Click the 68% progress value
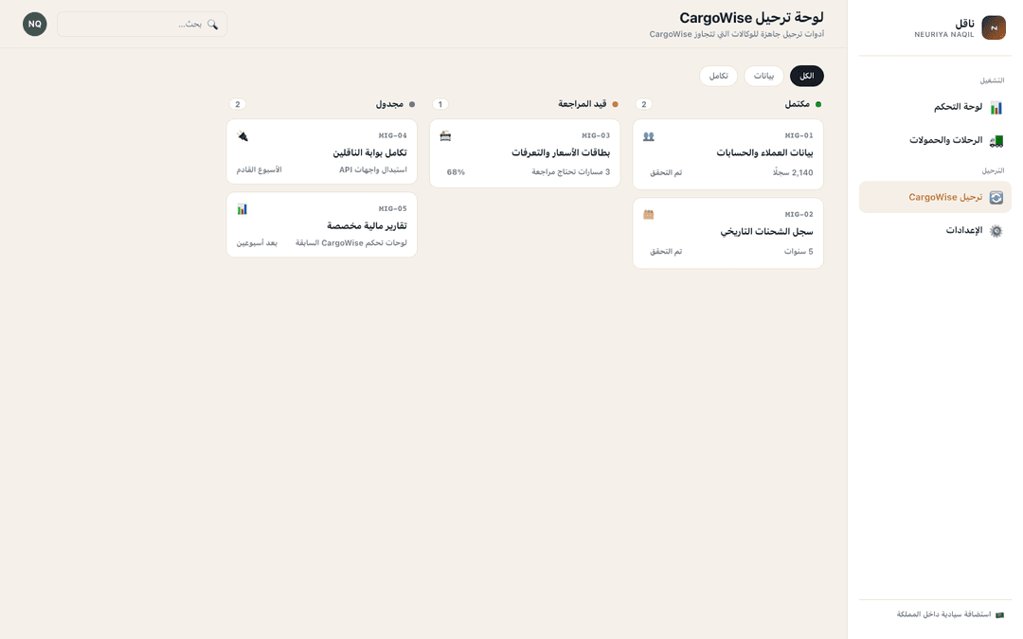Image resolution: width=1023 pixels, height=639 pixels. point(456,172)
